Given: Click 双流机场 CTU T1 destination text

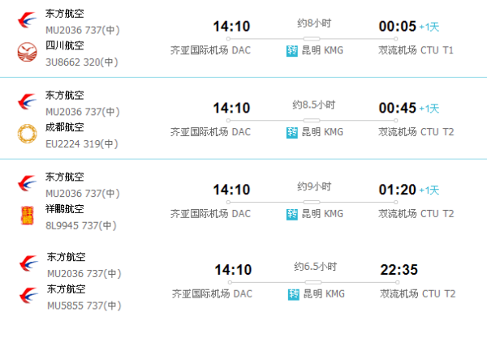Looking at the screenshot, I should click(416, 50).
